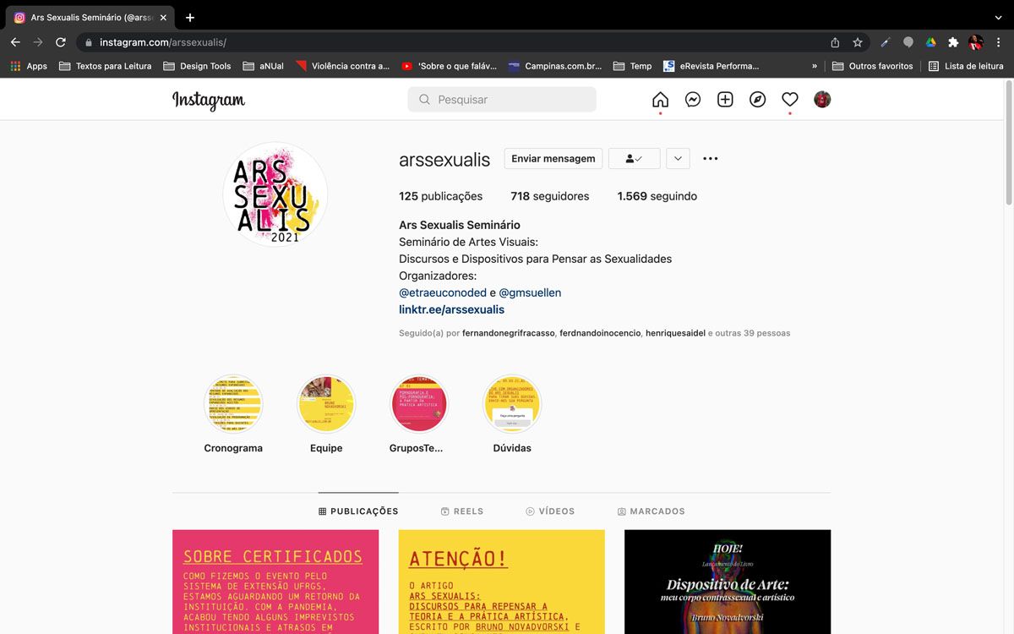The image size is (1014, 634).
Task: Click the Enviar mensagem button
Action: pos(553,159)
